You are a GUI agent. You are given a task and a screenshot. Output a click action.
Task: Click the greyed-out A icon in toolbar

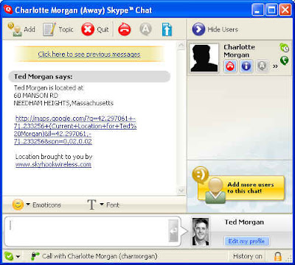(146, 29)
